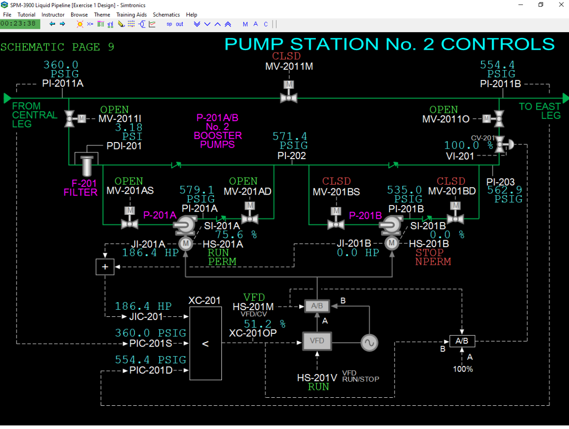Click the gray VFD drive block

tap(317, 341)
